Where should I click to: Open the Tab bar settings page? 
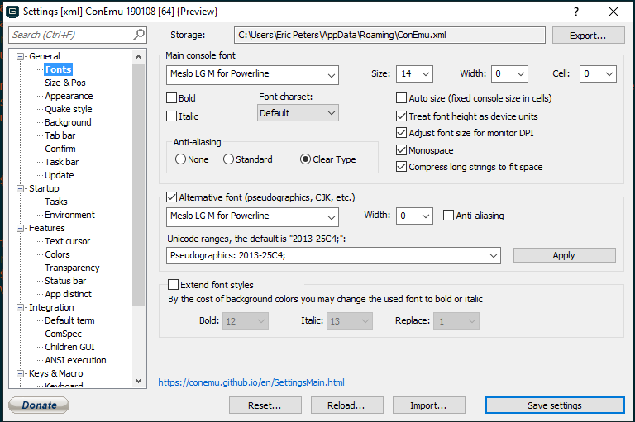coord(60,135)
